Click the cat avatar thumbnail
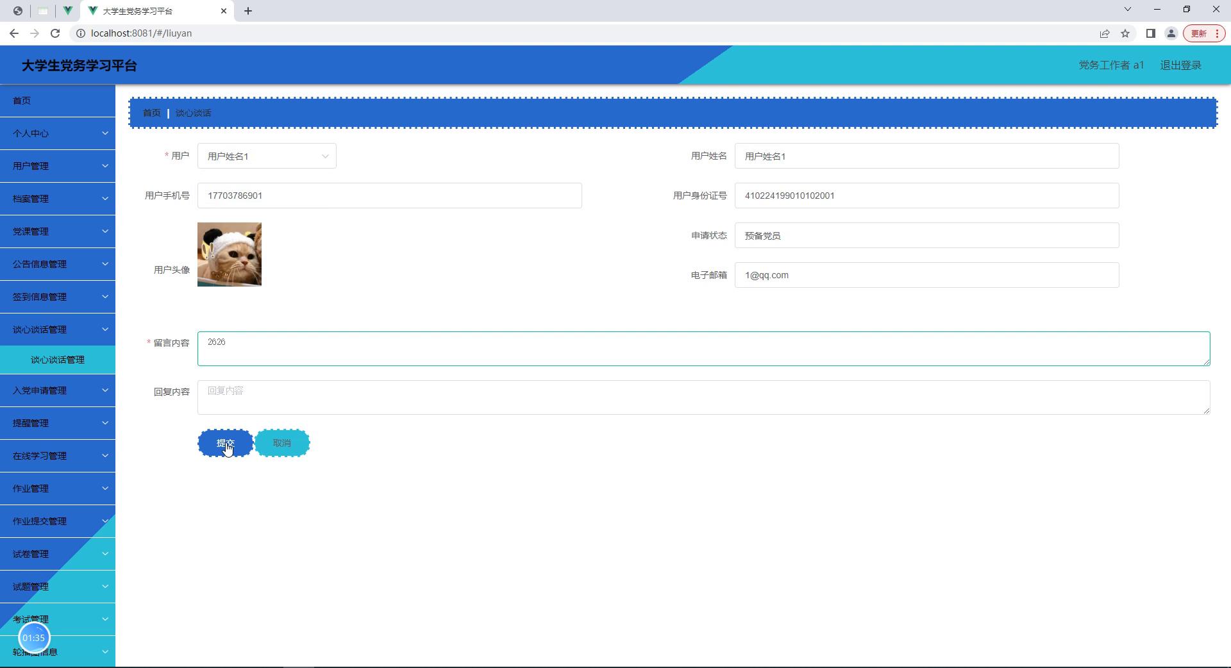1231x668 pixels. click(x=230, y=255)
